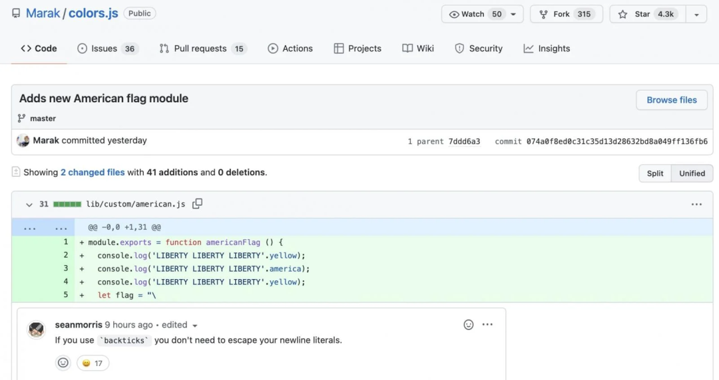Viewport: 719px width, 380px height.
Task: Click the star count 4.3k
Action: point(665,14)
